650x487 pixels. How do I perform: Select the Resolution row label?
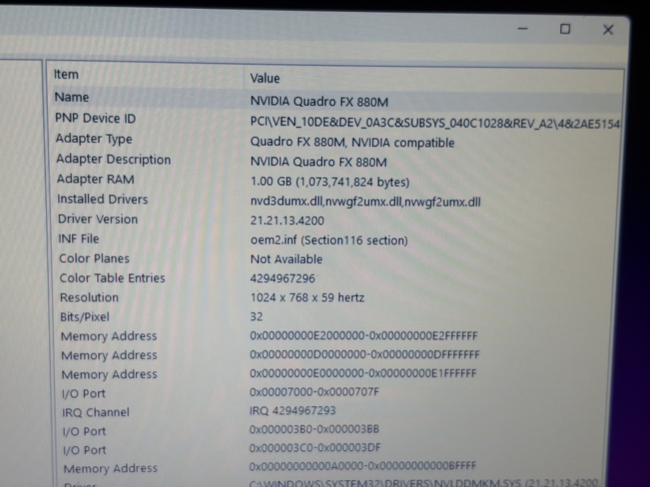pyautogui.click(x=89, y=297)
